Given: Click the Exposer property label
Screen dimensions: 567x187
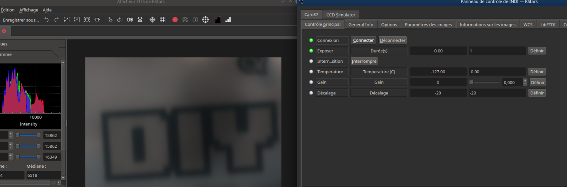Looking at the screenshot, I should [332, 51].
